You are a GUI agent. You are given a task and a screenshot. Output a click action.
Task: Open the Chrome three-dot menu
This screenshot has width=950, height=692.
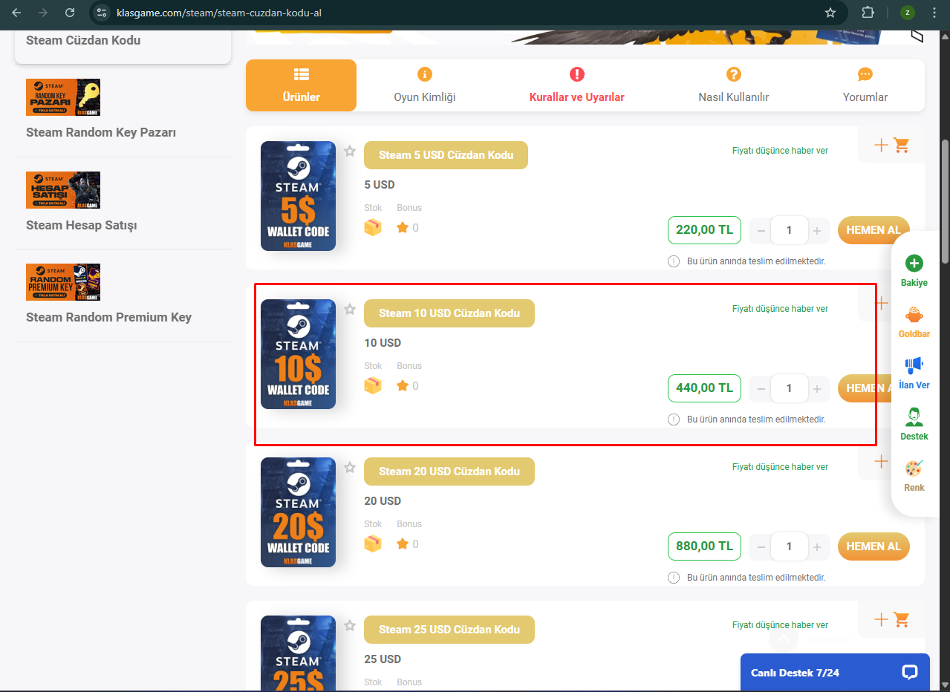tap(934, 13)
